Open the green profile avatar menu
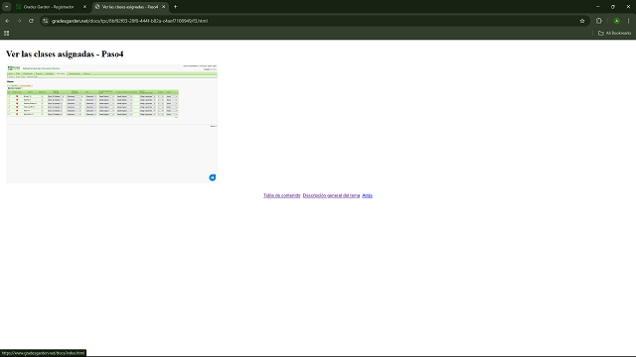The height and width of the screenshot is (357, 636). tap(616, 21)
